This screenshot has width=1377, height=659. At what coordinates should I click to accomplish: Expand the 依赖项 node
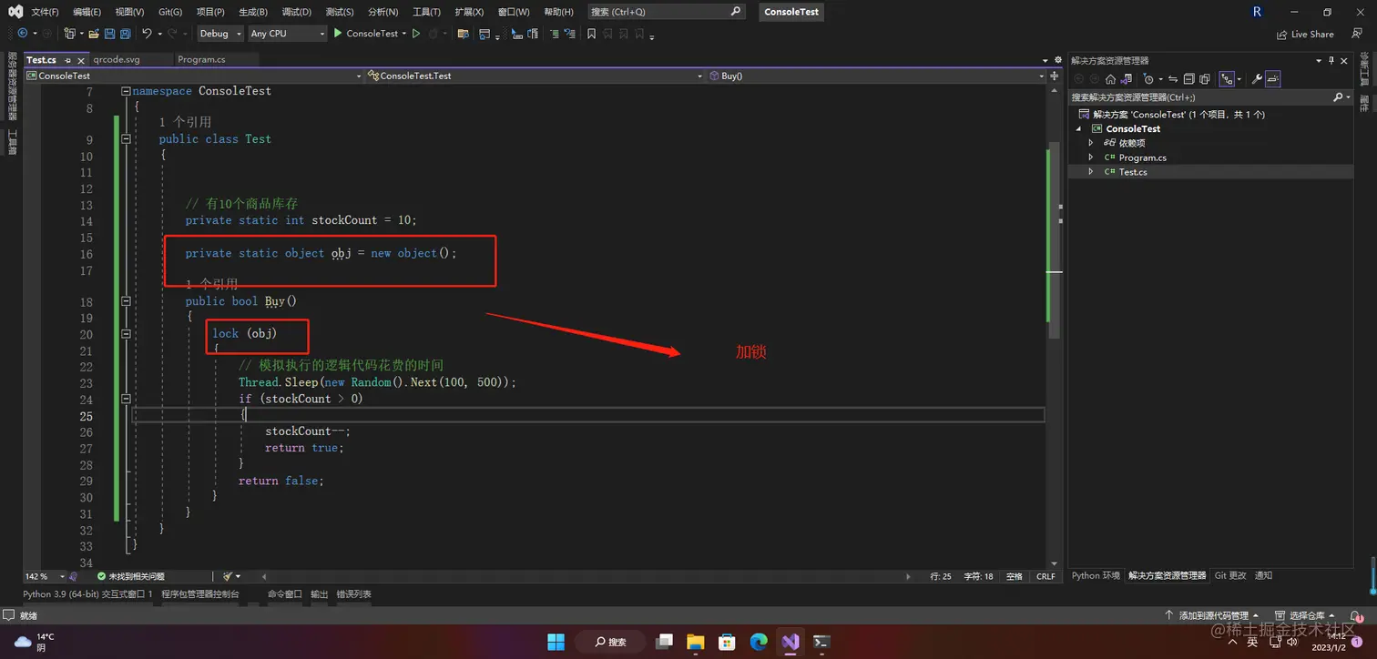click(x=1091, y=143)
